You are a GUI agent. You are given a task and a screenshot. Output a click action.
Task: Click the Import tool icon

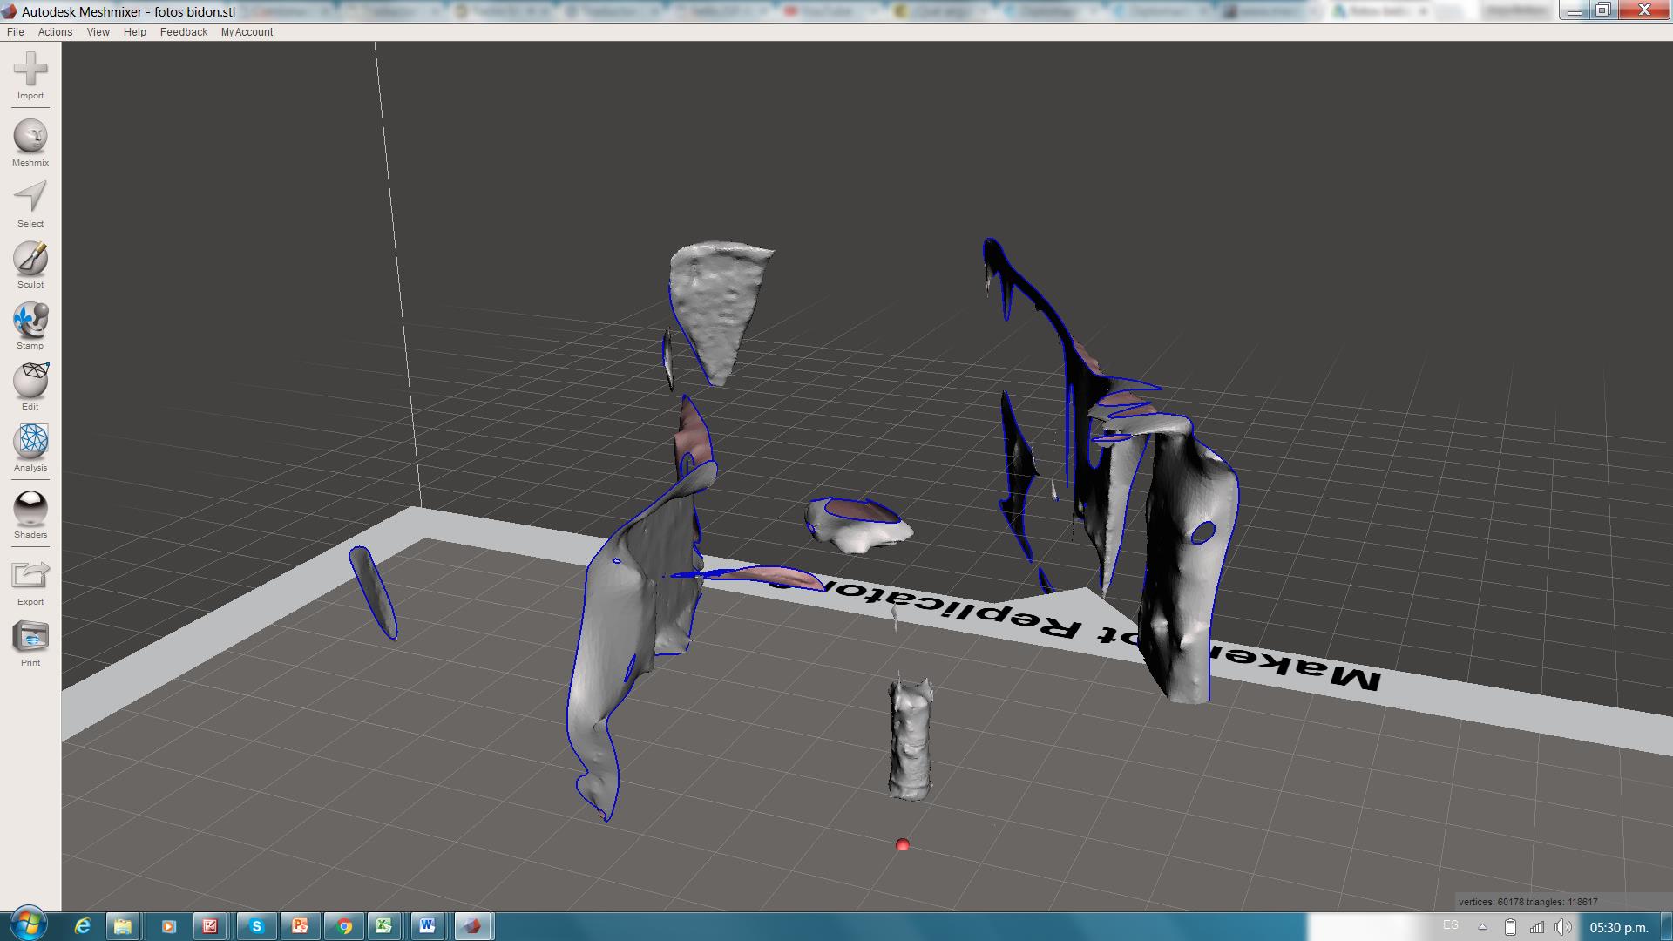(x=30, y=70)
